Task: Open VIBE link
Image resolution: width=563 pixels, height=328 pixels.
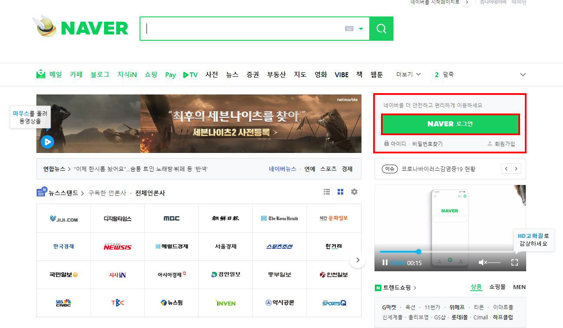Action: point(342,75)
